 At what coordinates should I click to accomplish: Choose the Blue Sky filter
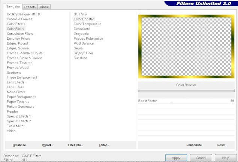click(80, 14)
